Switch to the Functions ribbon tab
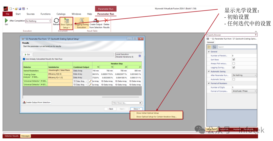273x141 pixels. [45, 14]
